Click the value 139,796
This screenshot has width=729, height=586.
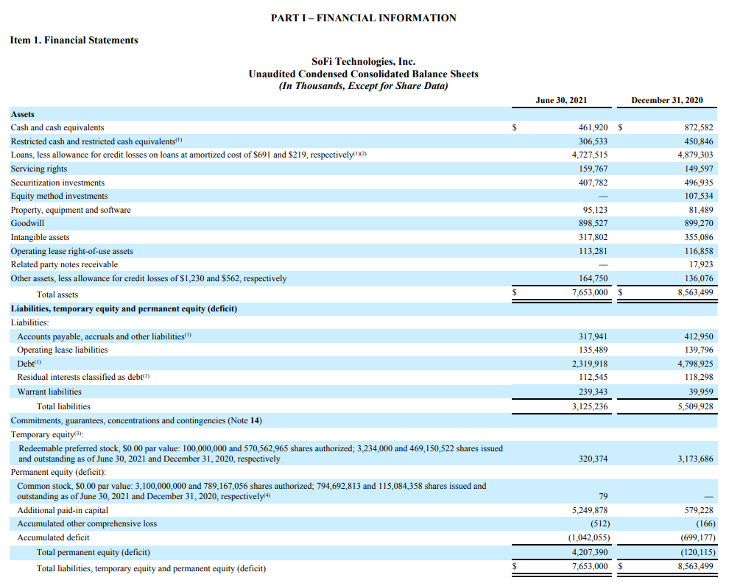[698, 350]
